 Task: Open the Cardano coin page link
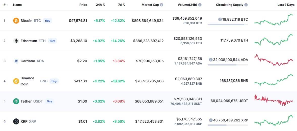[x=28, y=61]
